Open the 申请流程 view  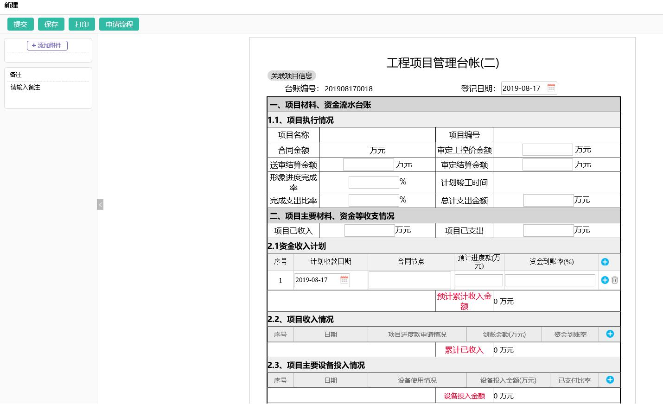pyautogui.click(x=119, y=24)
